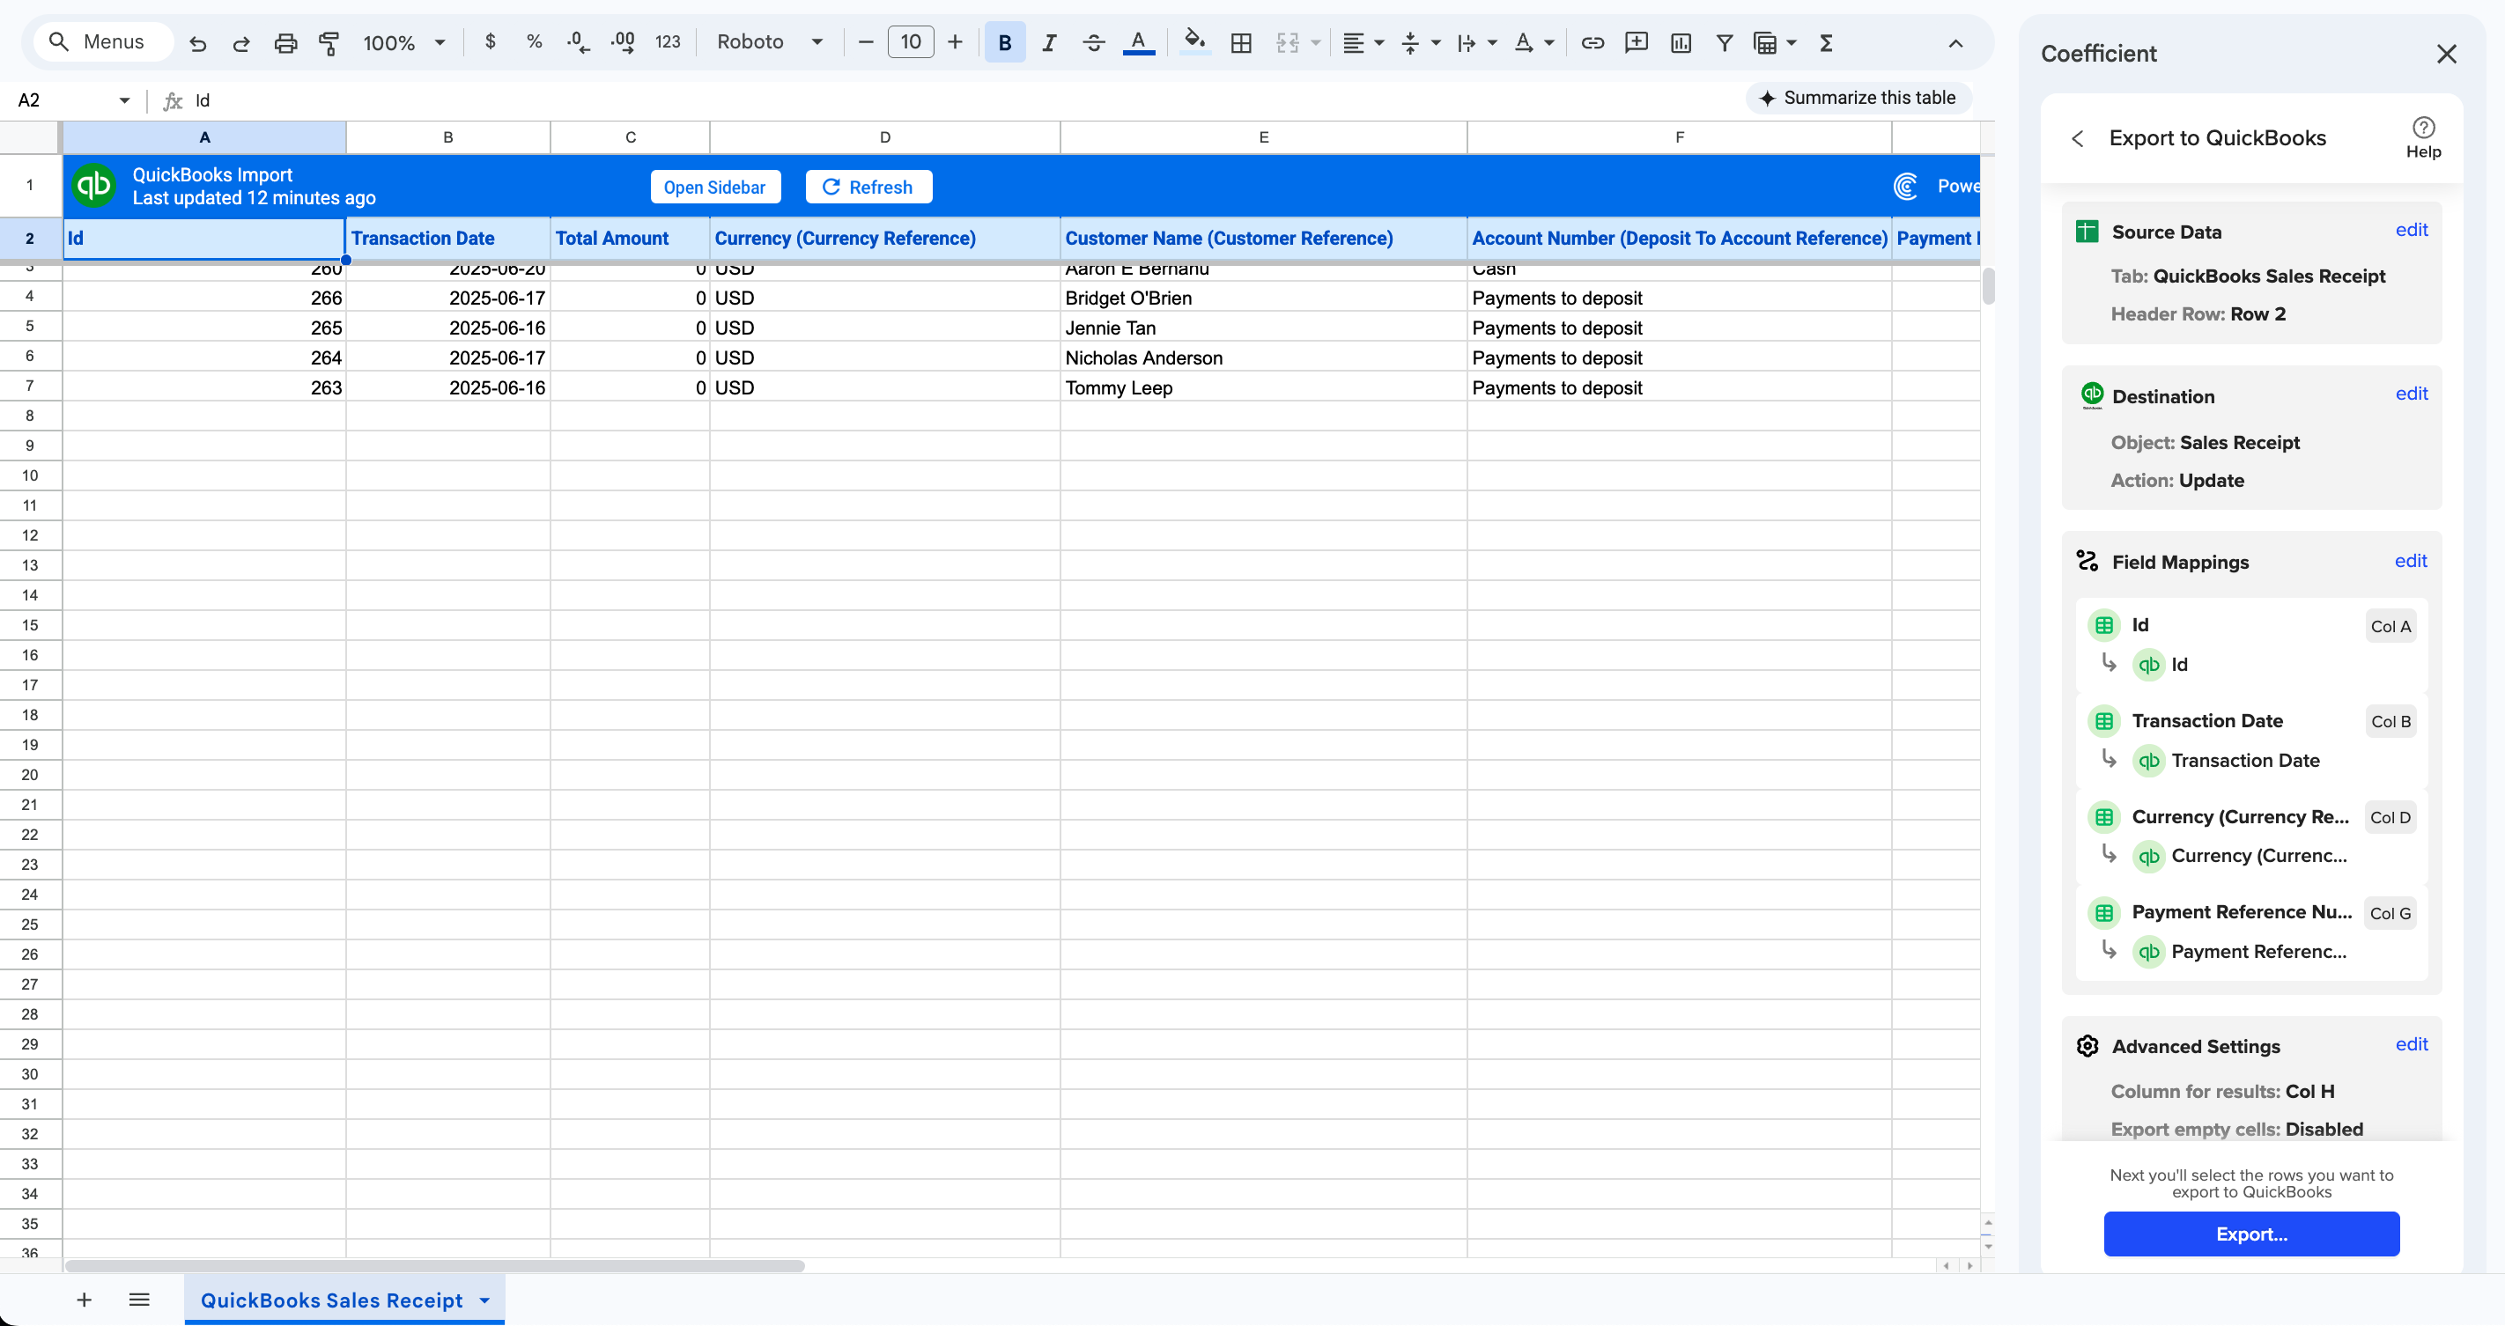Click the Export button in Coefficient sidebar

pos(2251,1234)
